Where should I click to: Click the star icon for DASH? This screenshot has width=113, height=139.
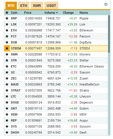click(x=7, y=132)
